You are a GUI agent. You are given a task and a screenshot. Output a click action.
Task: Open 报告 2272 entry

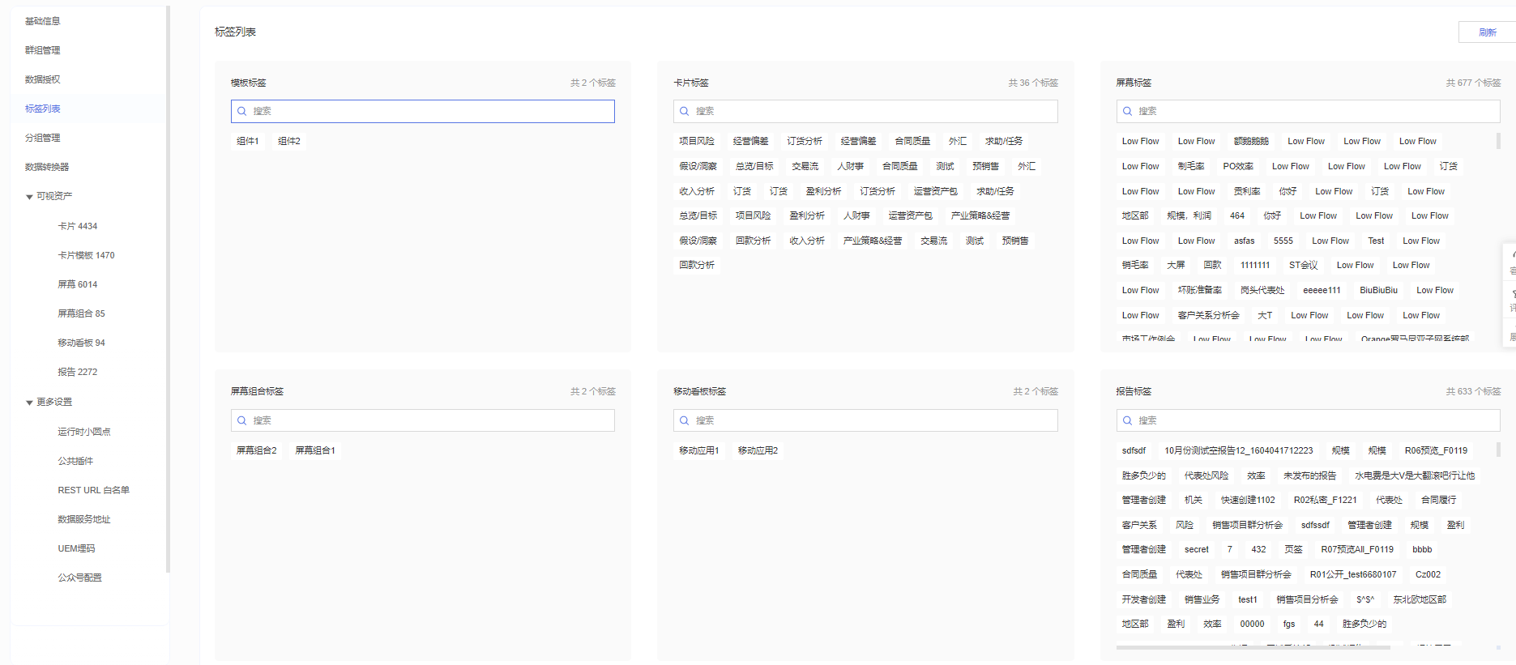(x=77, y=372)
